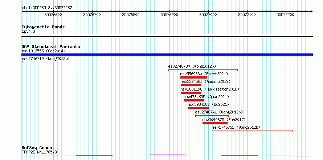Click ruler position 35577000
The width and height of the screenshot is (323, 160).
(x=208, y=15)
